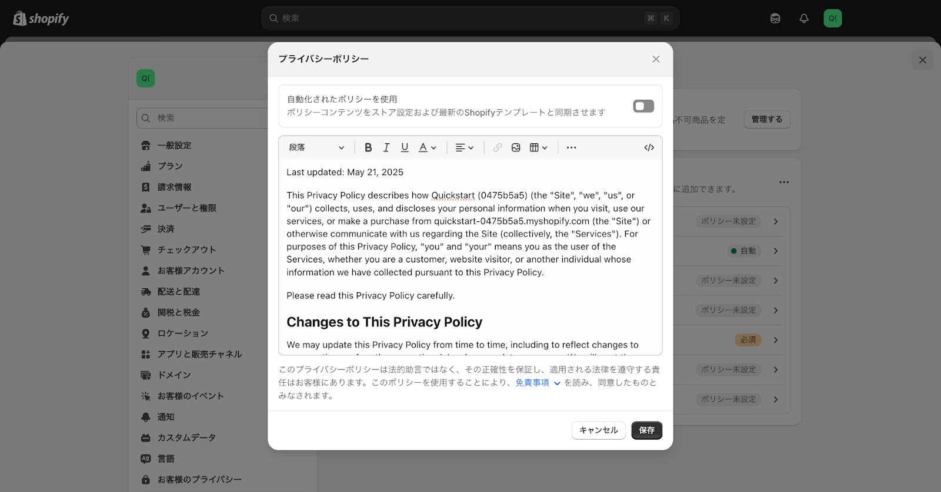
Task: Open the notifications bell
Action: click(804, 18)
